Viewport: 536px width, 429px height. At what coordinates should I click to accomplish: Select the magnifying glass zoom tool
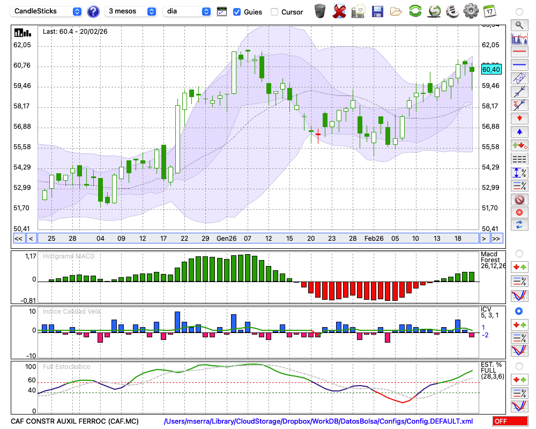(519, 25)
